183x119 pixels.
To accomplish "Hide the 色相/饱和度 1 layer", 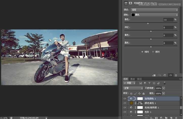I will [125, 107].
